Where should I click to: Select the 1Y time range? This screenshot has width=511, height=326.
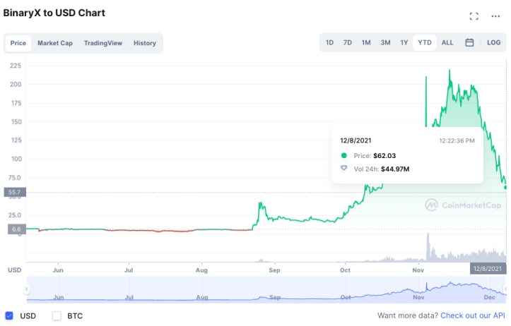[x=404, y=42]
